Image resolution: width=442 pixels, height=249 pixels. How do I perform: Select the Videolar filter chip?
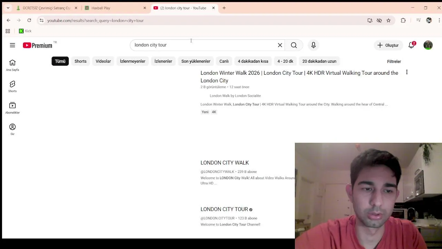103,61
